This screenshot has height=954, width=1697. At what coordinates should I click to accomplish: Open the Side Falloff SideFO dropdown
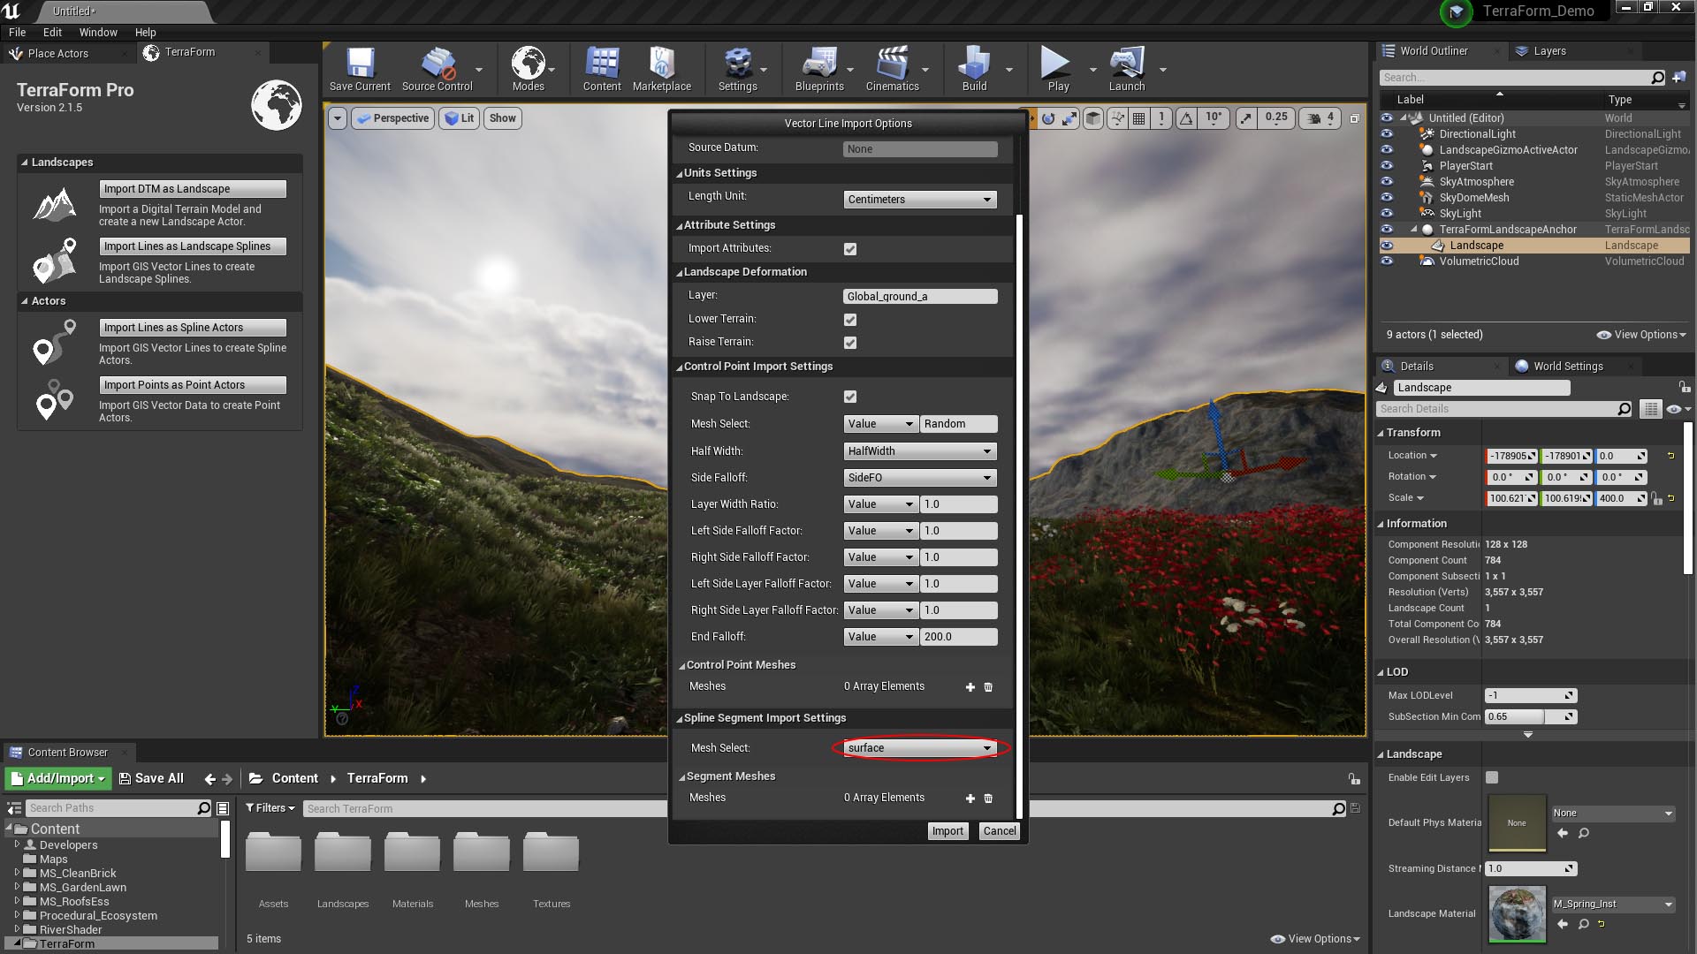tap(920, 478)
